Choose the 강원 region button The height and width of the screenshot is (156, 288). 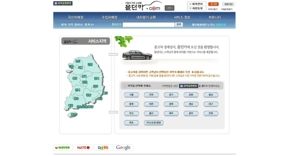191,95
